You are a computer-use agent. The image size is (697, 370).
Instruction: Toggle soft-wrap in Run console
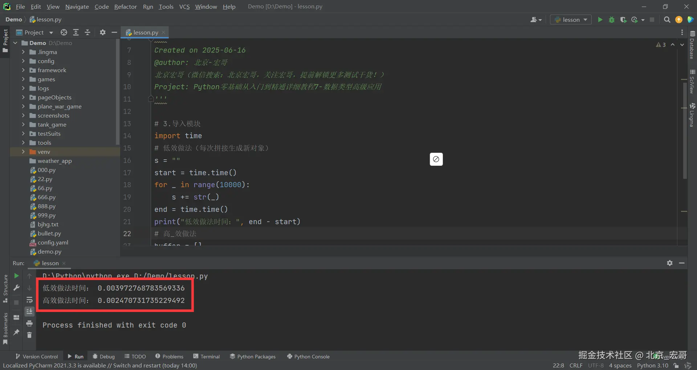pyautogui.click(x=29, y=300)
